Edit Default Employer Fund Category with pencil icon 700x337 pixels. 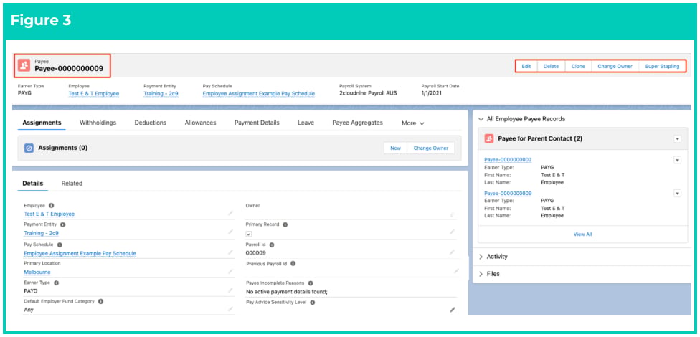point(230,309)
